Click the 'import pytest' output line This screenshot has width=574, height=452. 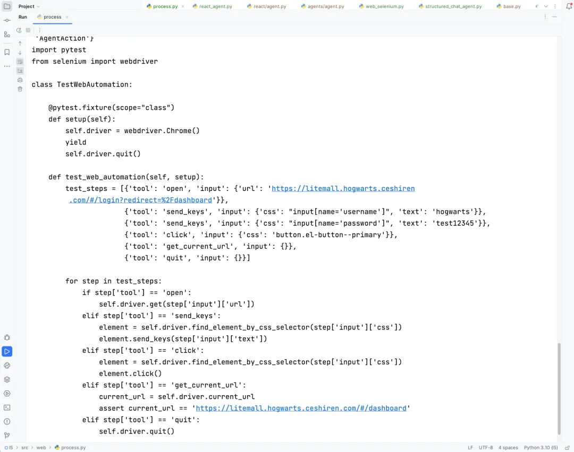(x=59, y=50)
